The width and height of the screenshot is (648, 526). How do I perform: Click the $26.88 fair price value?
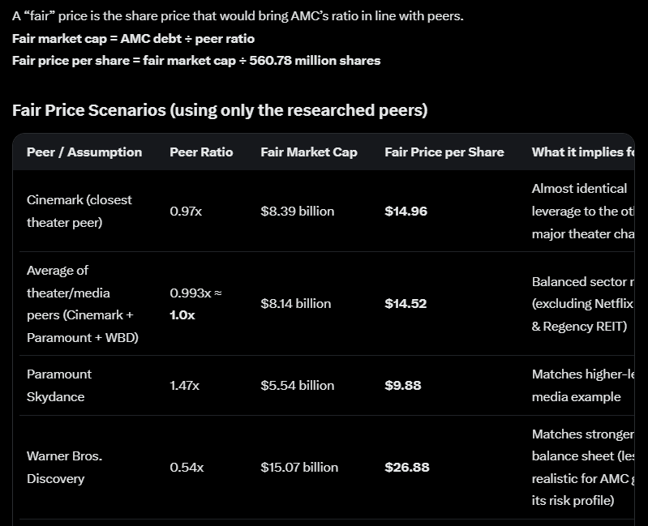(407, 467)
